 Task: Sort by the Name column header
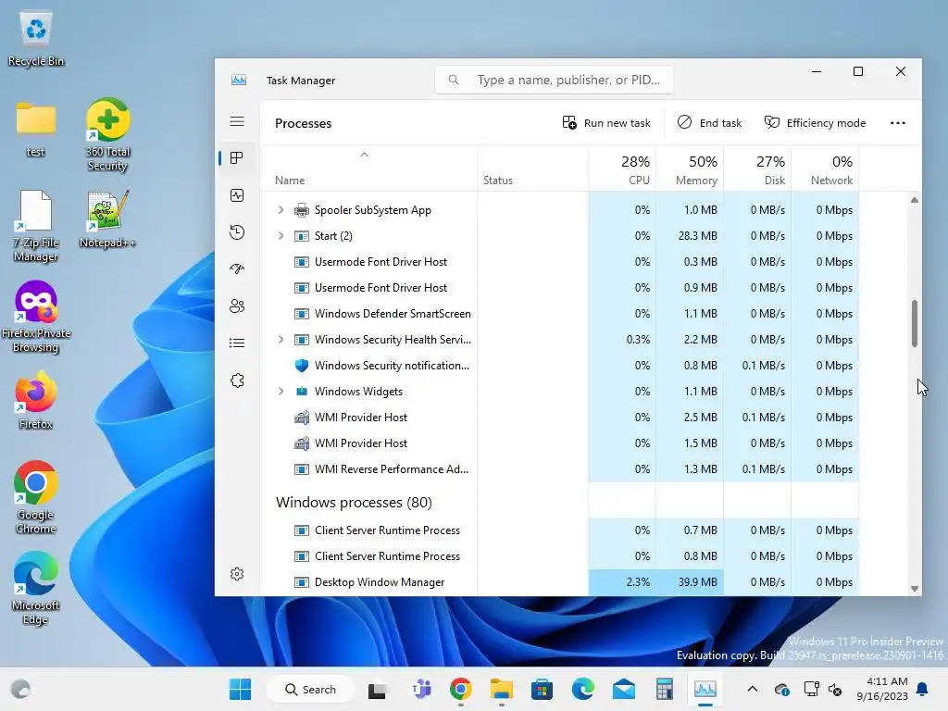click(368, 169)
